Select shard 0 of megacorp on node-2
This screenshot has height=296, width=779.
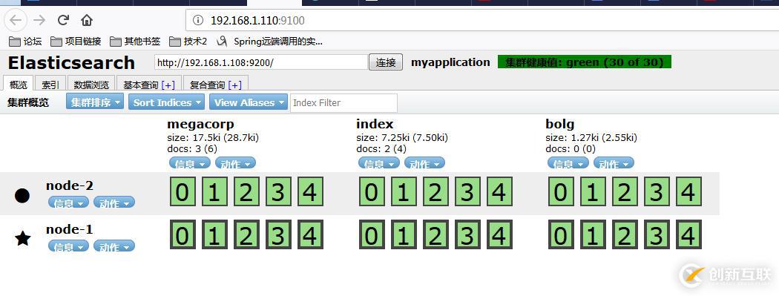pyautogui.click(x=183, y=191)
